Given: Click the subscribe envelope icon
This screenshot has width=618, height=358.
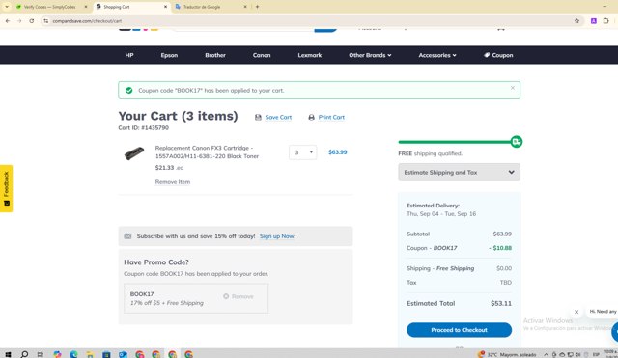Looking at the screenshot, I should (127, 236).
